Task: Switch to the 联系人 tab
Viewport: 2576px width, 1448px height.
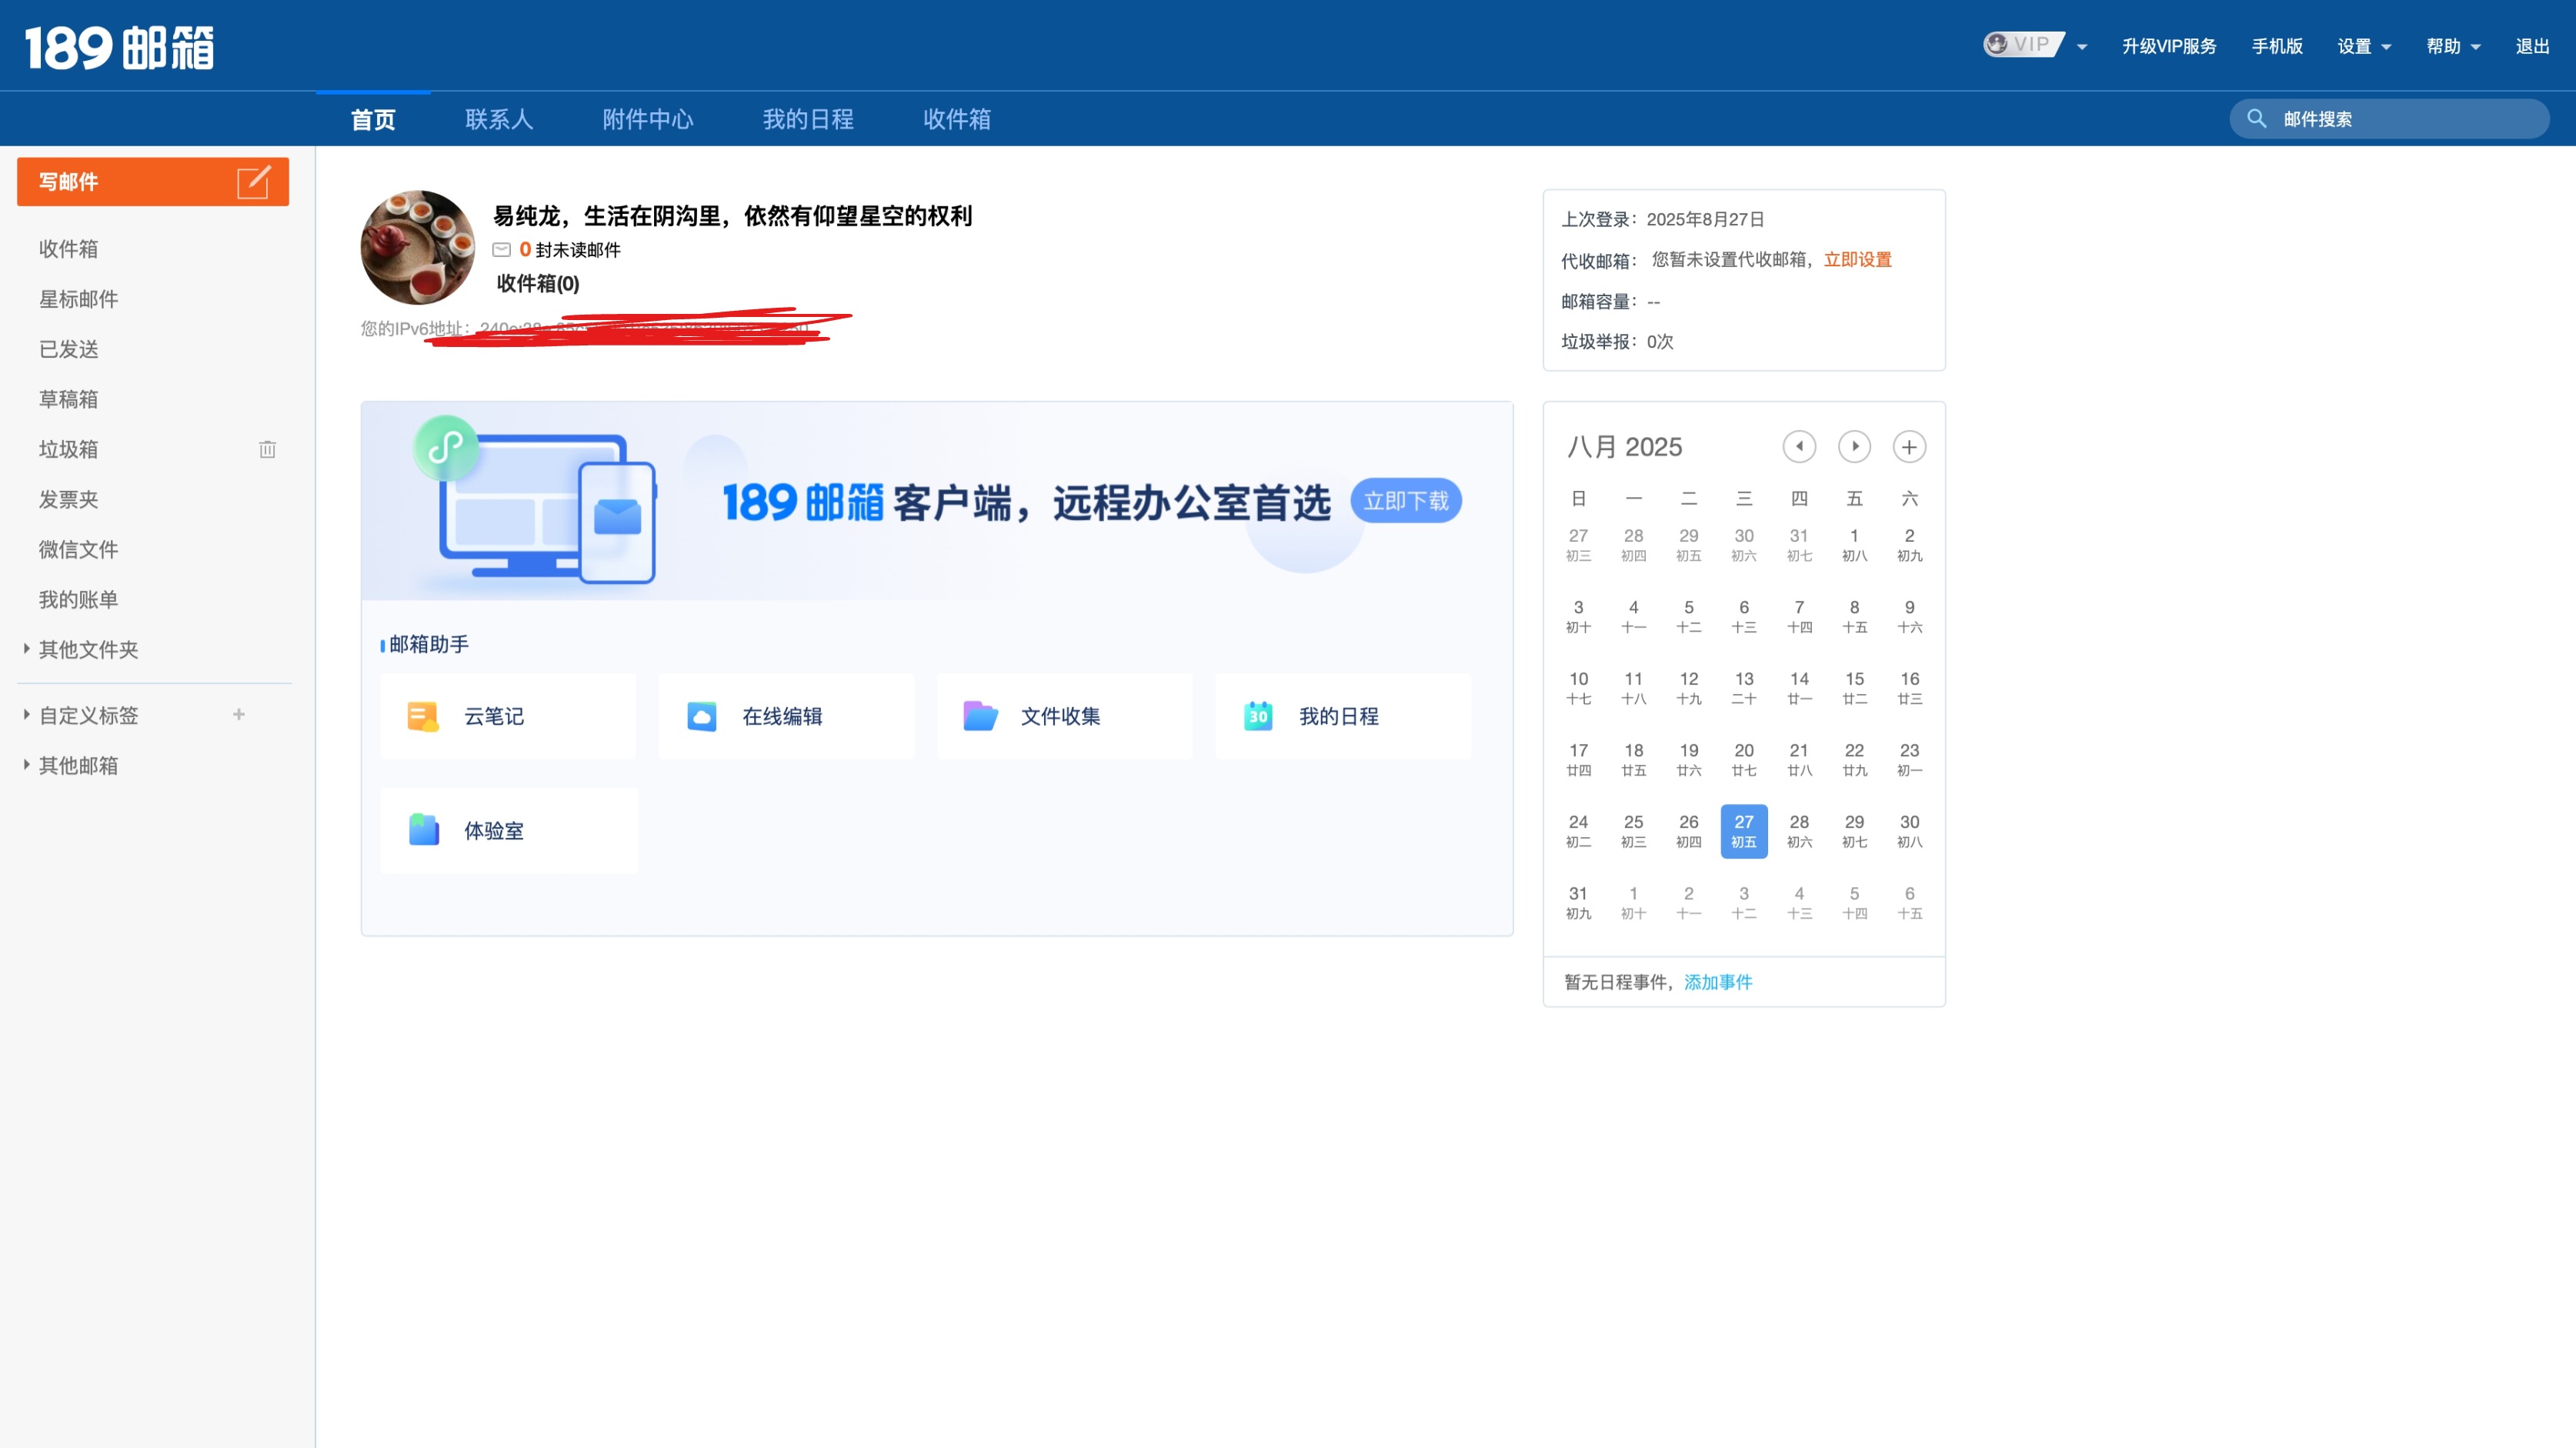Action: (499, 118)
